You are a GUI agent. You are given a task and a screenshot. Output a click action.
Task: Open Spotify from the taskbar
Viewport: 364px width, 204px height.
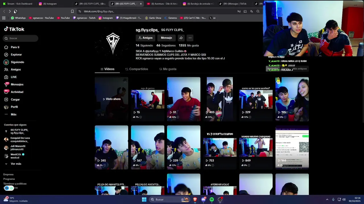212,199
